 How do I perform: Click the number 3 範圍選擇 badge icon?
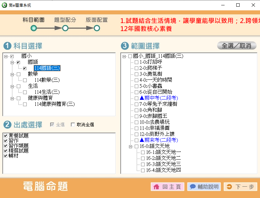coord(125,46)
